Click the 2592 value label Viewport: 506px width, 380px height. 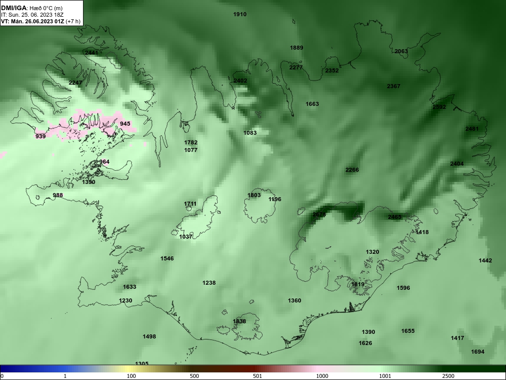click(439, 107)
